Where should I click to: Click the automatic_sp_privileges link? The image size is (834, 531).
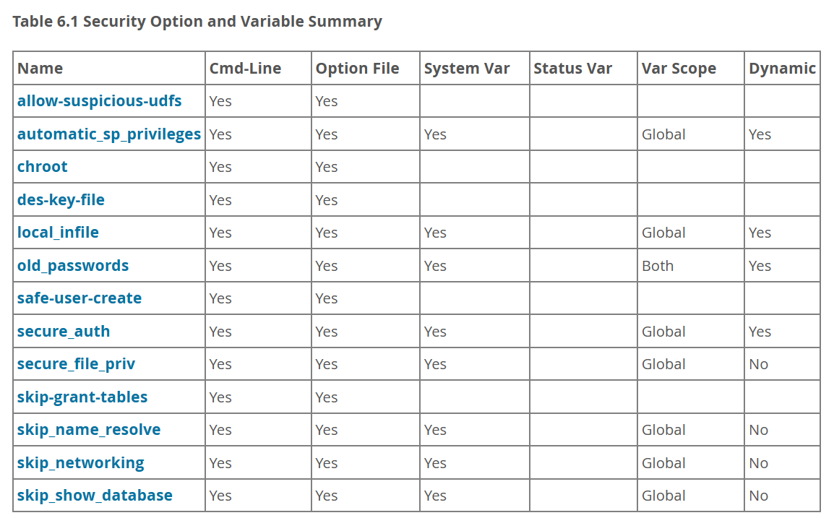[109, 134]
